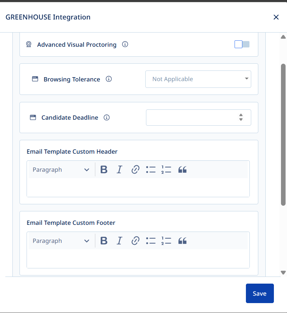The width and height of the screenshot is (287, 313).
Task: Open the Browsing Tolerance info icon
Action: click(109, 79)
